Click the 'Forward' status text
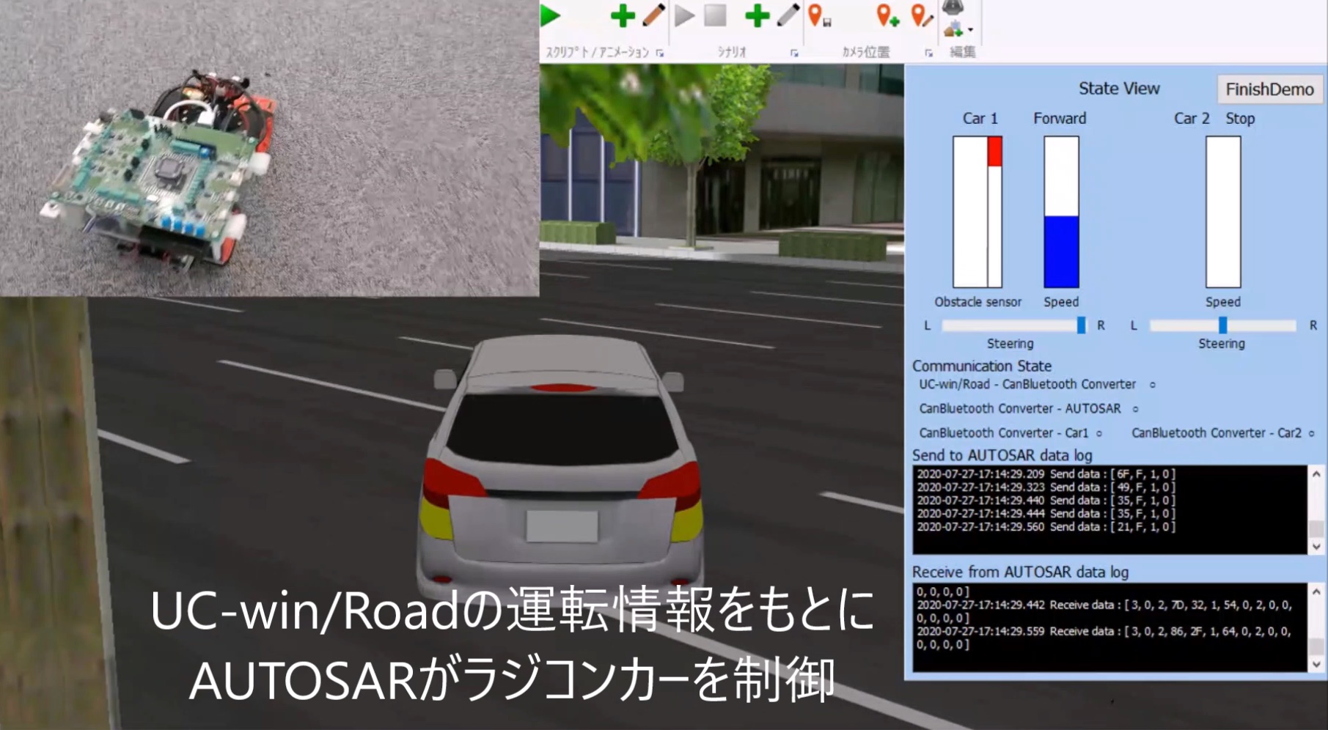1328x730 pixels. [1060, 119]
